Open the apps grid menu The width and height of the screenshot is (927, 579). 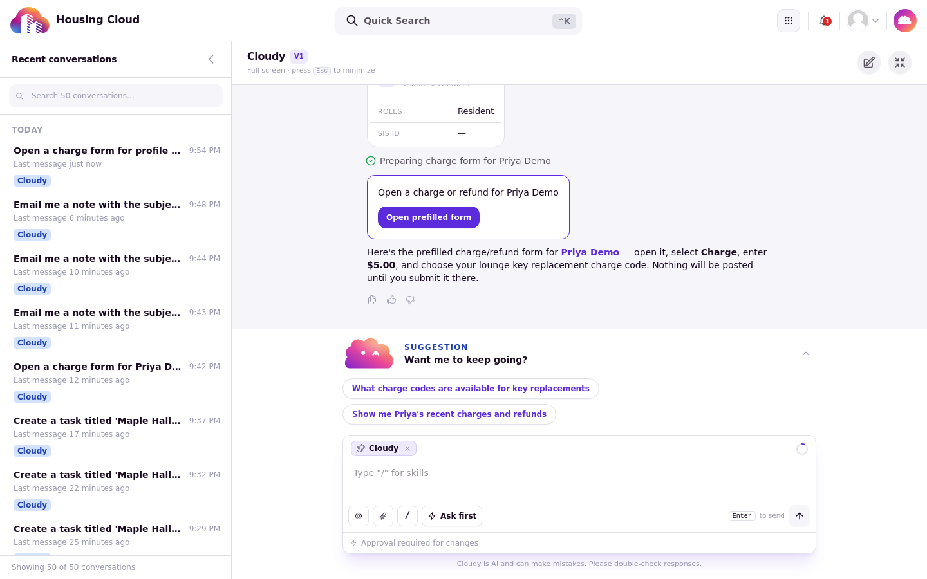[789, 21]
